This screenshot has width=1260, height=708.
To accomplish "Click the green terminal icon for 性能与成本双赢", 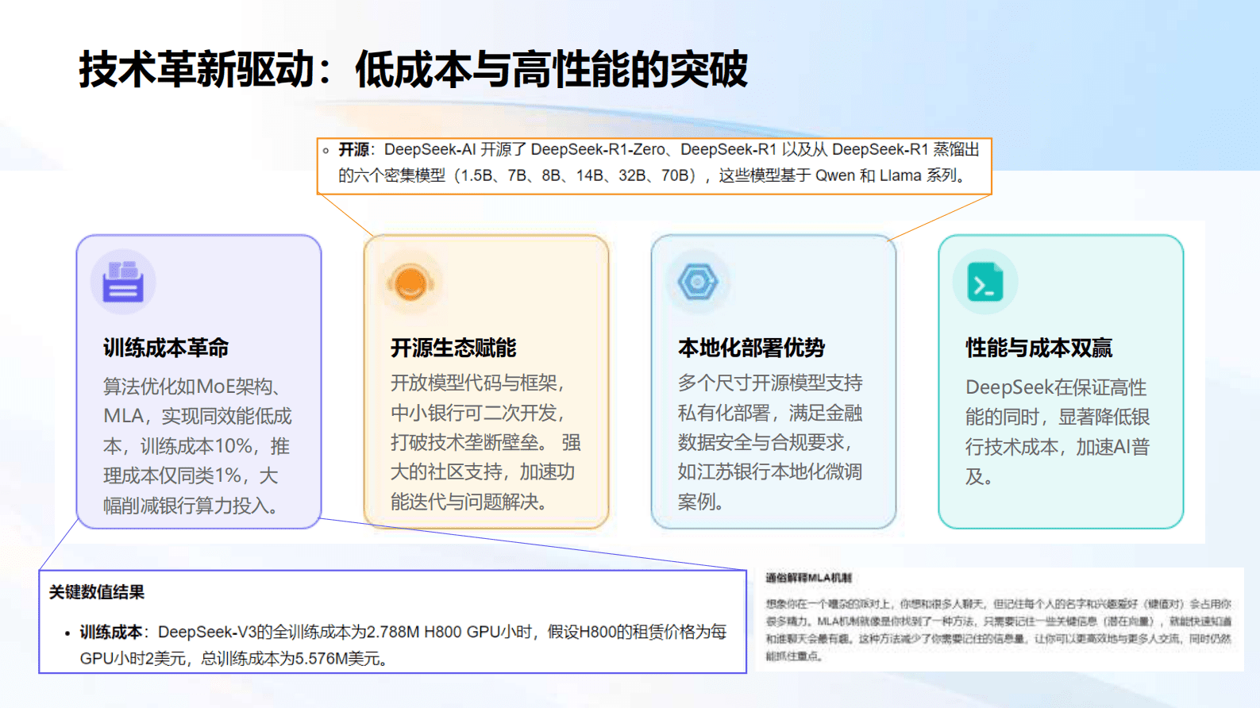I will [985, 282].
